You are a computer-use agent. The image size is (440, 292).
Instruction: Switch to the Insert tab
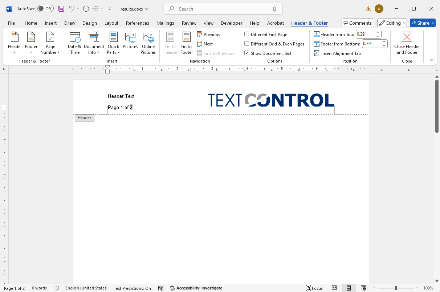51,23
